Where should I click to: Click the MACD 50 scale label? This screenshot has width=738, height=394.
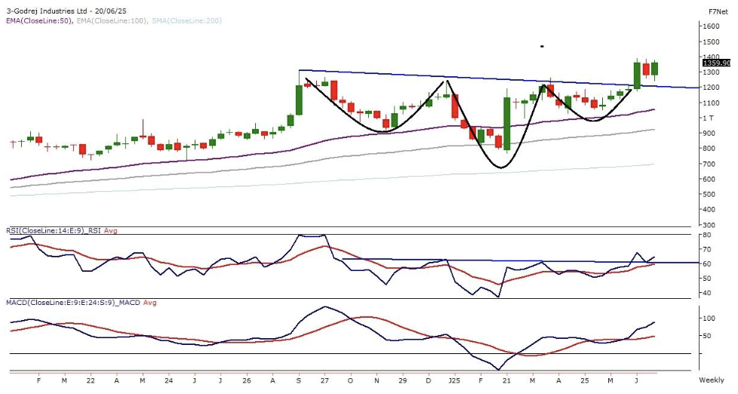(707, 336)
